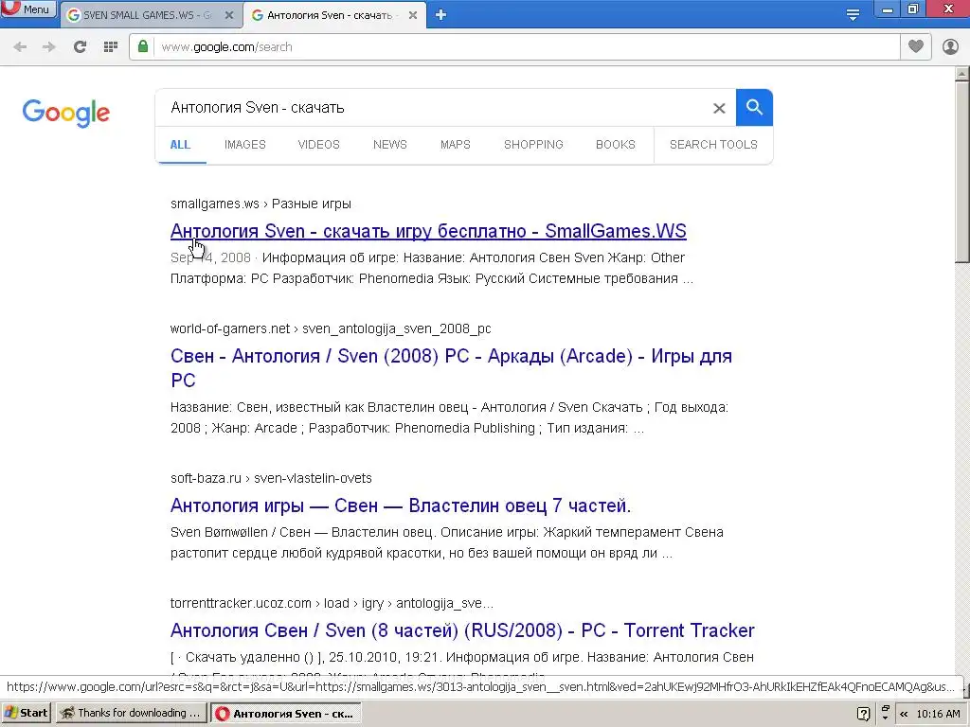Open the Speed Dial grid icon
The image size is (970, 727).
(111, 47)
